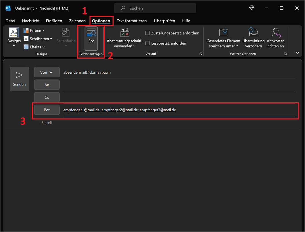Click the Farben color palette icon
The height and width of the screenshot is (232, 305).
tap(26, 30)
